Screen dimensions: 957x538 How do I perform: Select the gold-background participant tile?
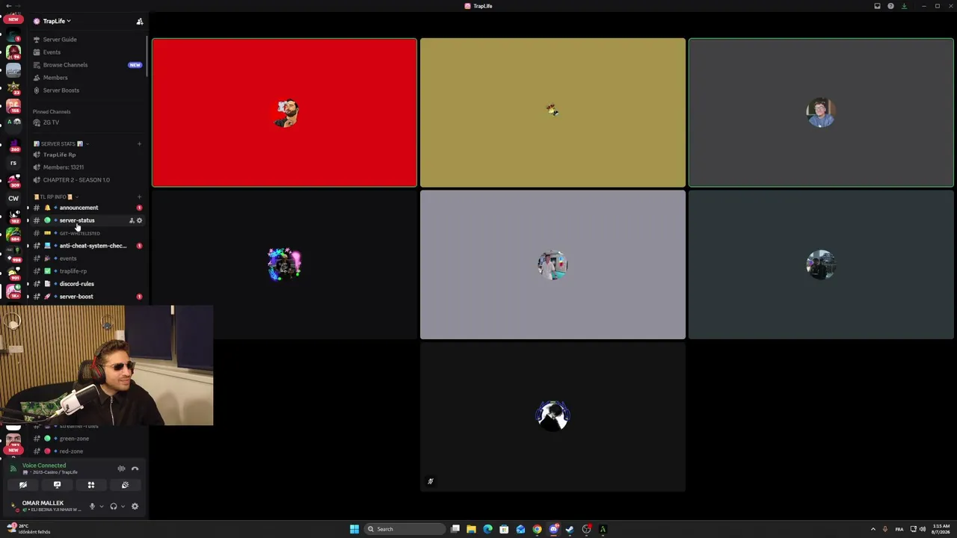point(553,112)
